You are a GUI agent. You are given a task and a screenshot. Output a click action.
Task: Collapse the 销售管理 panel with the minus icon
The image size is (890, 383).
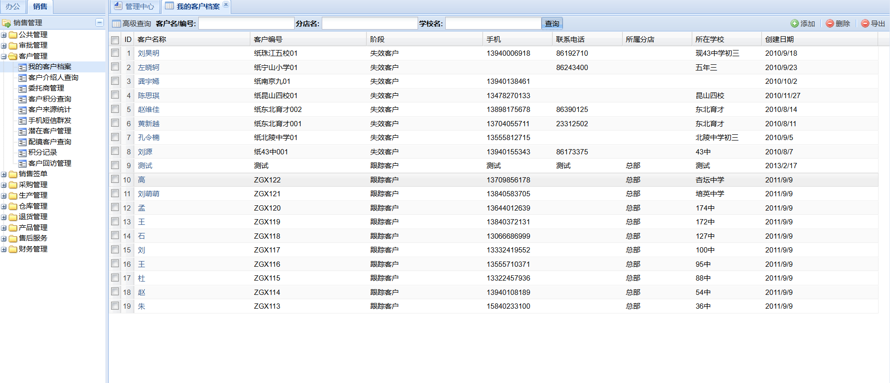99,22
